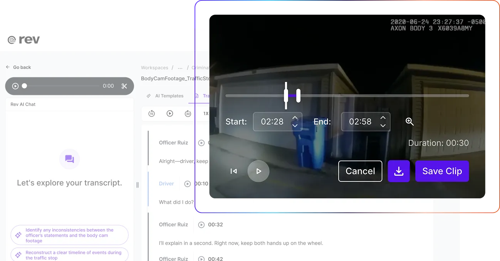The height and width of the screenshot is (261, 500).
Task: Change the 1X playback speed
Action: pos(206,114)
